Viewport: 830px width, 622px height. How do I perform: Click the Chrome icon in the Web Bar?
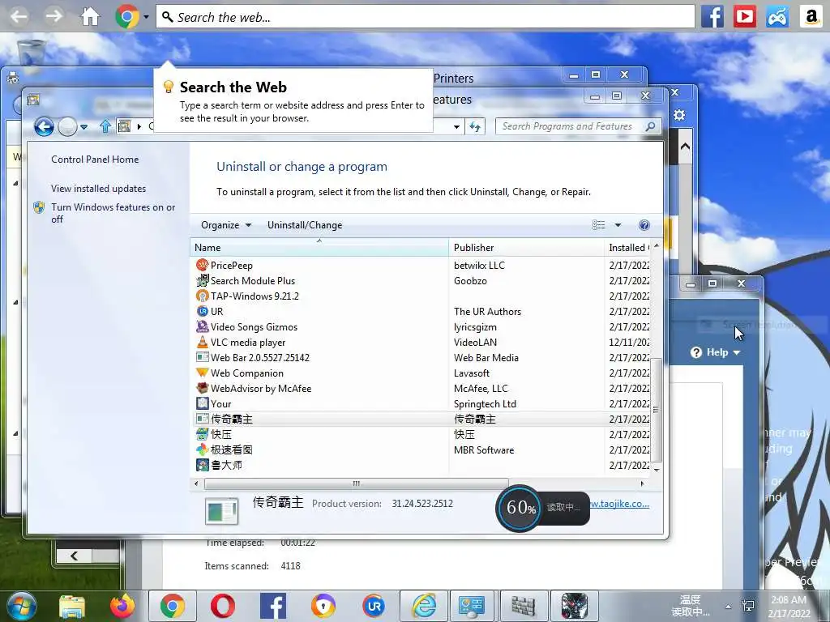[x=127, y=16]
